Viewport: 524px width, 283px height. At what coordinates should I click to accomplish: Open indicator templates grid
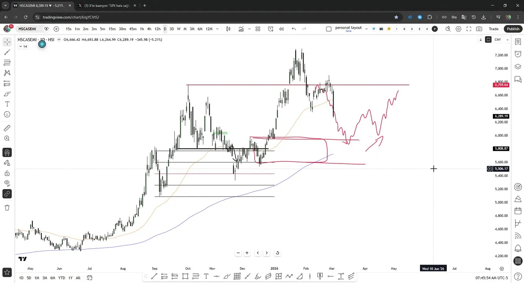(258, 29)
